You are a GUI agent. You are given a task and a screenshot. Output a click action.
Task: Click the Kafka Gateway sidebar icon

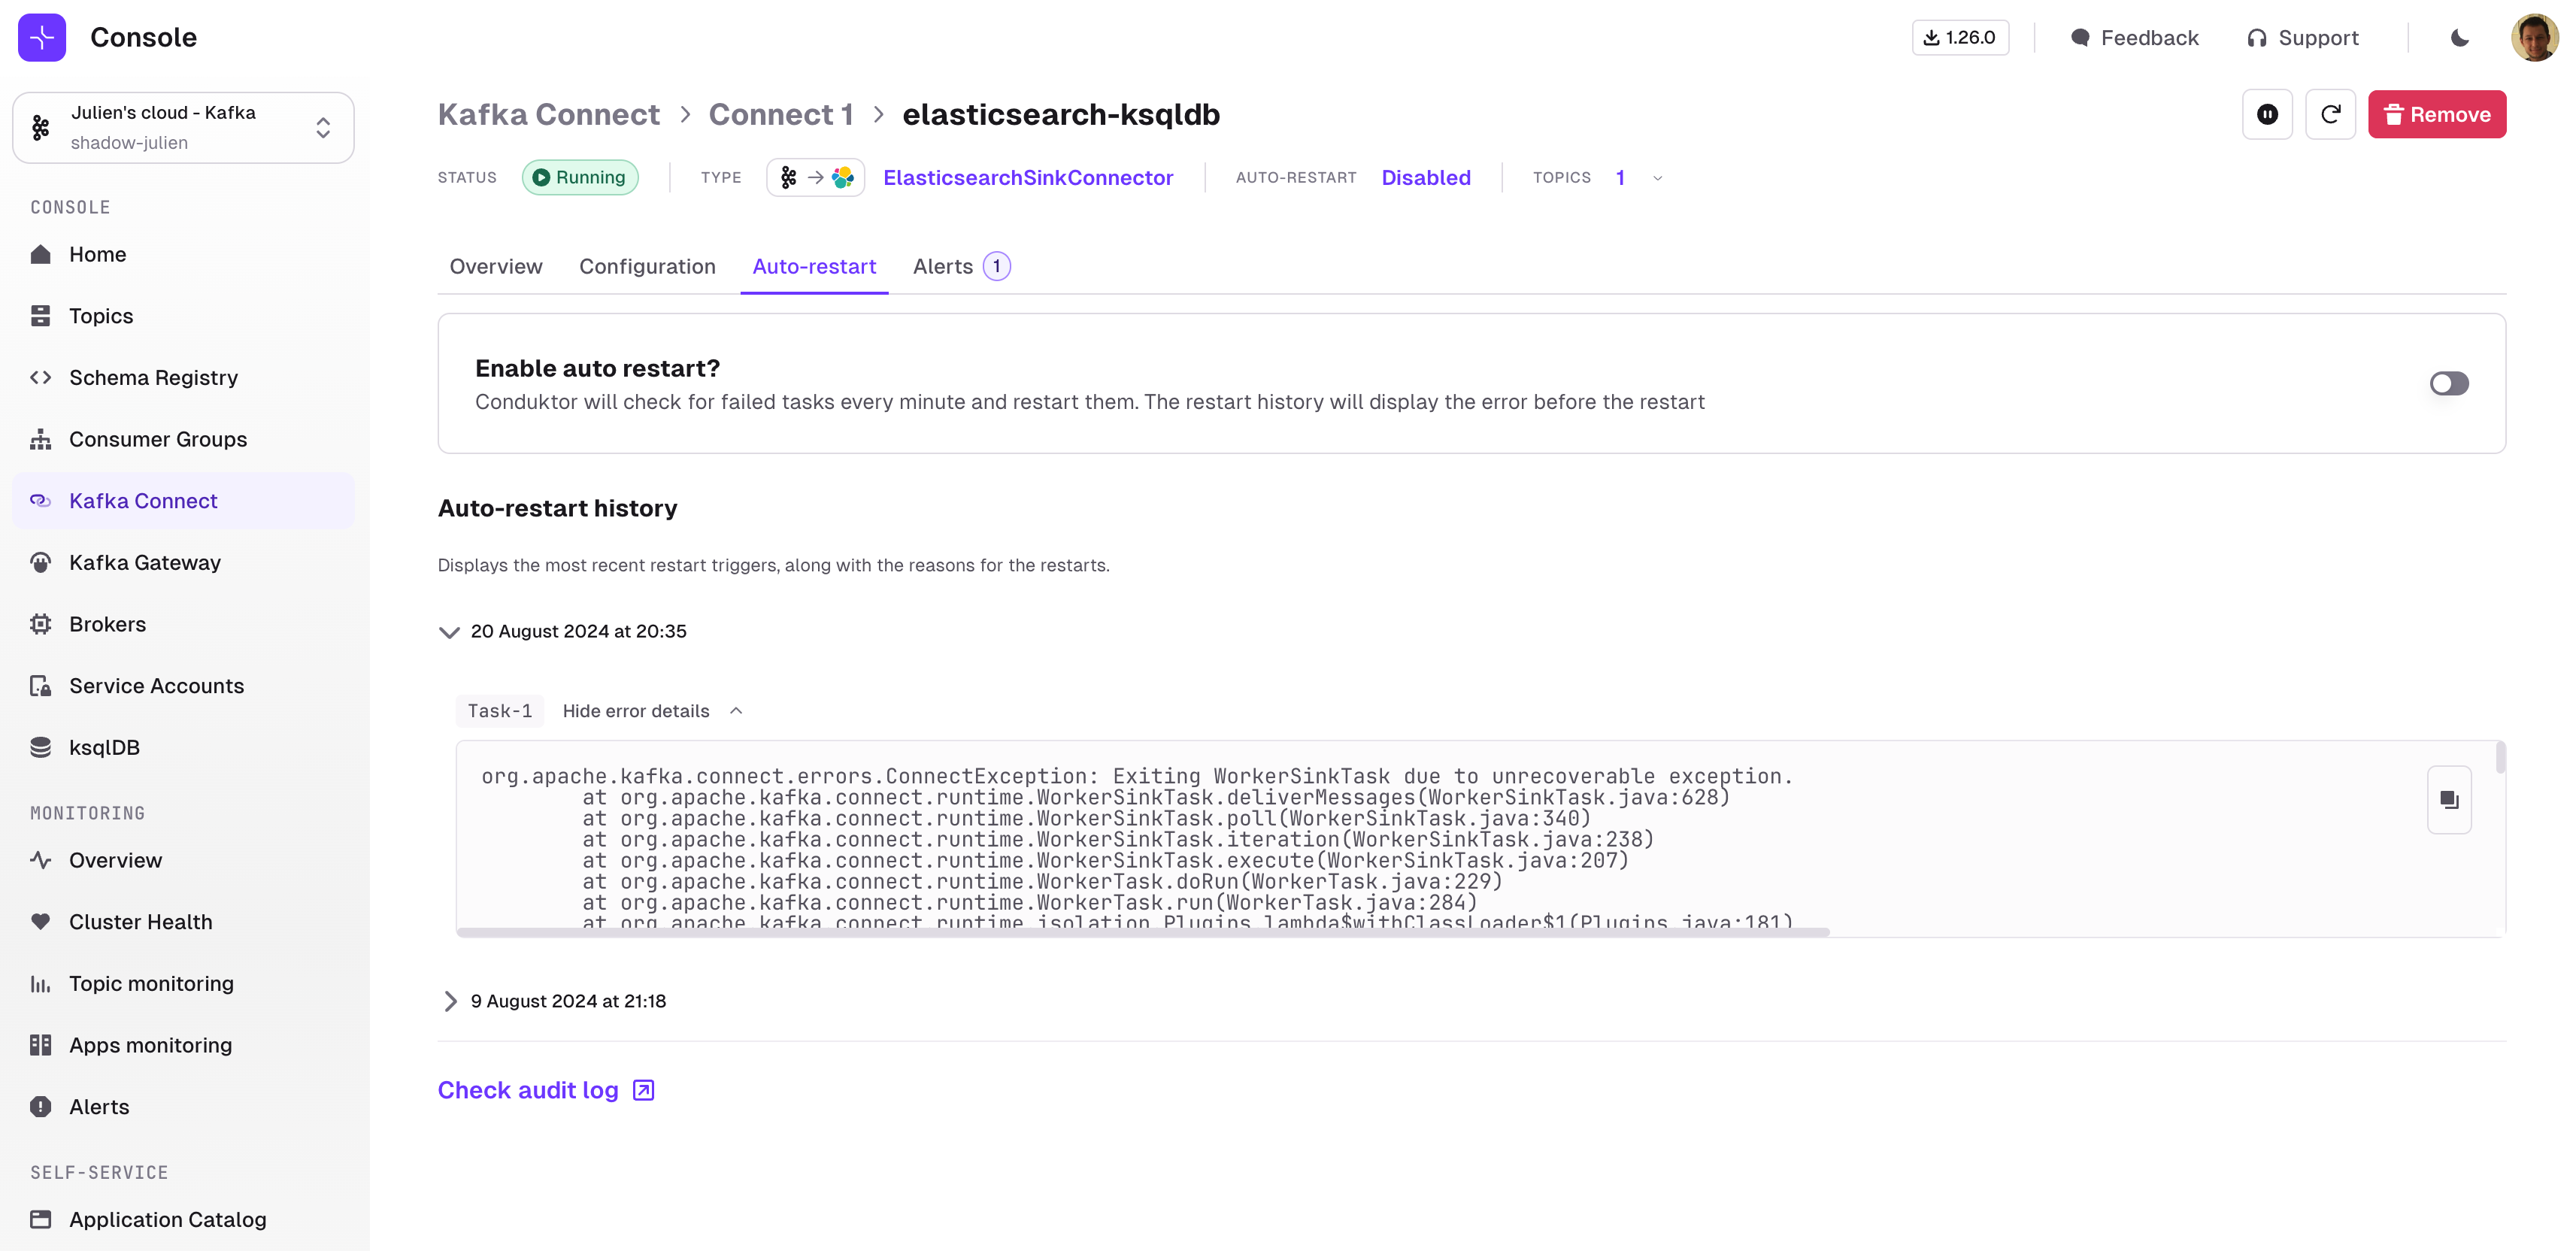pos(41,562)
